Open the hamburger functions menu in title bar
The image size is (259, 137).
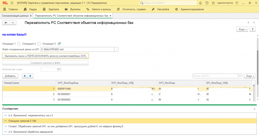click(12, 3)
